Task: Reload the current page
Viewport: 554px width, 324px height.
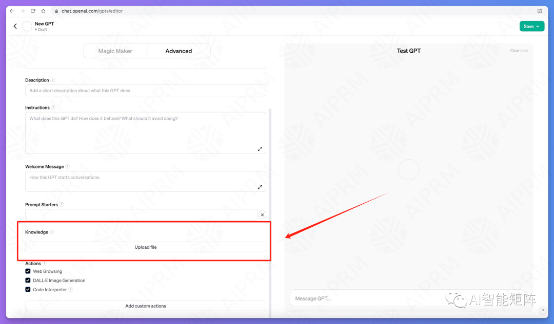Action: click(x=33, y=11)
